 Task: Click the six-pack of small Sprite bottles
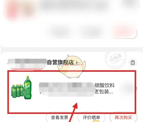17,91
